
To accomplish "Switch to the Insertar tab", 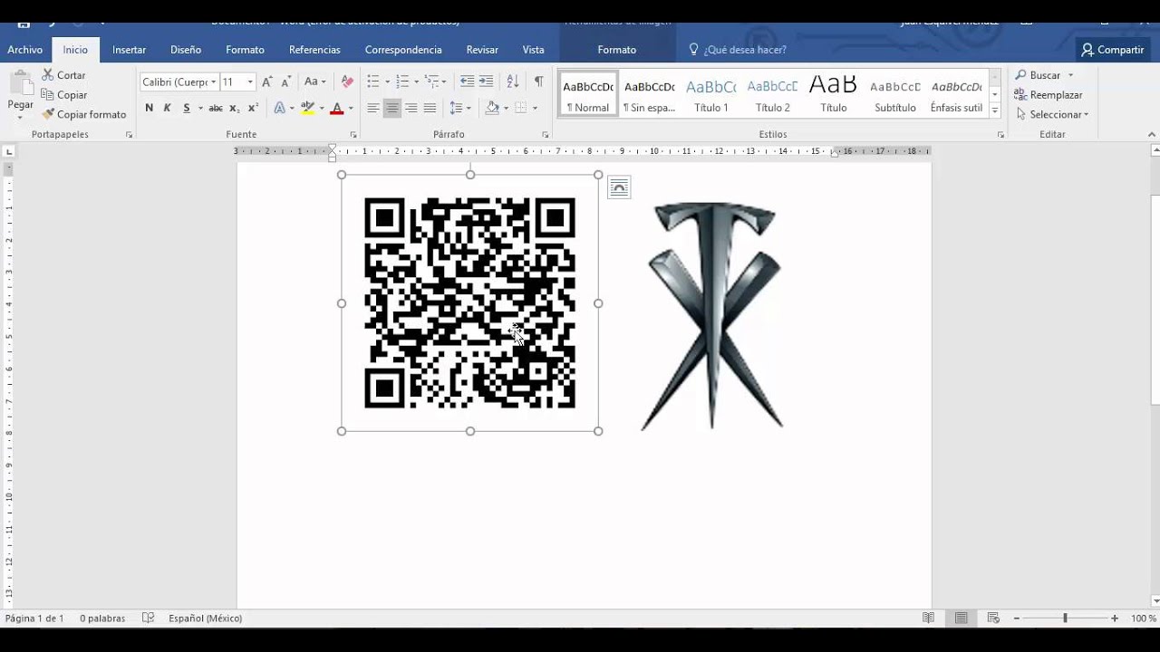I will (x=129, y=50).
